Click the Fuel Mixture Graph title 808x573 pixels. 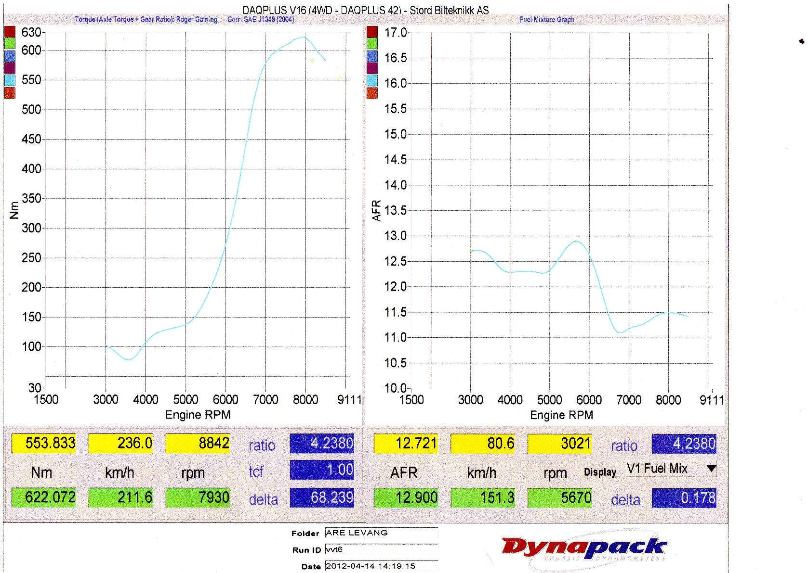[x=546, y=20]
